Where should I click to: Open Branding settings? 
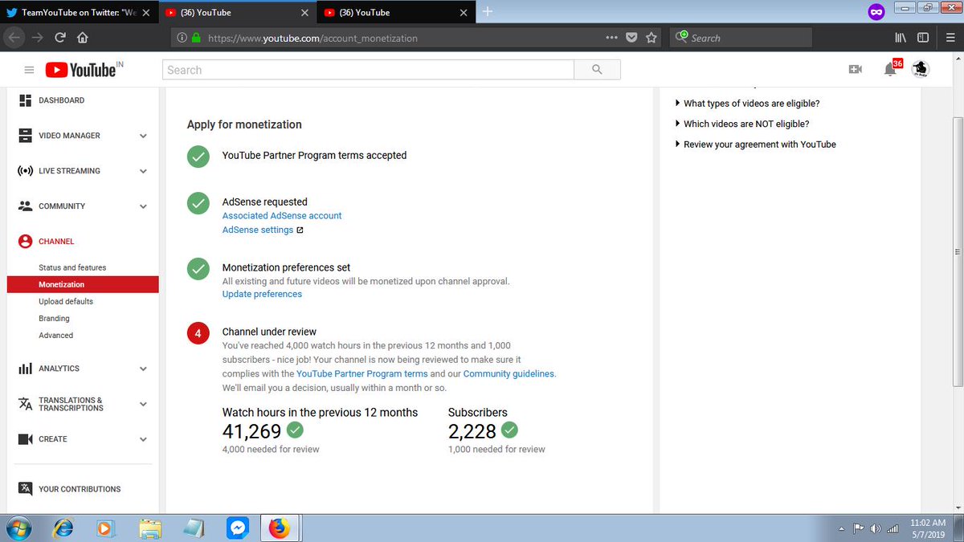54,318
